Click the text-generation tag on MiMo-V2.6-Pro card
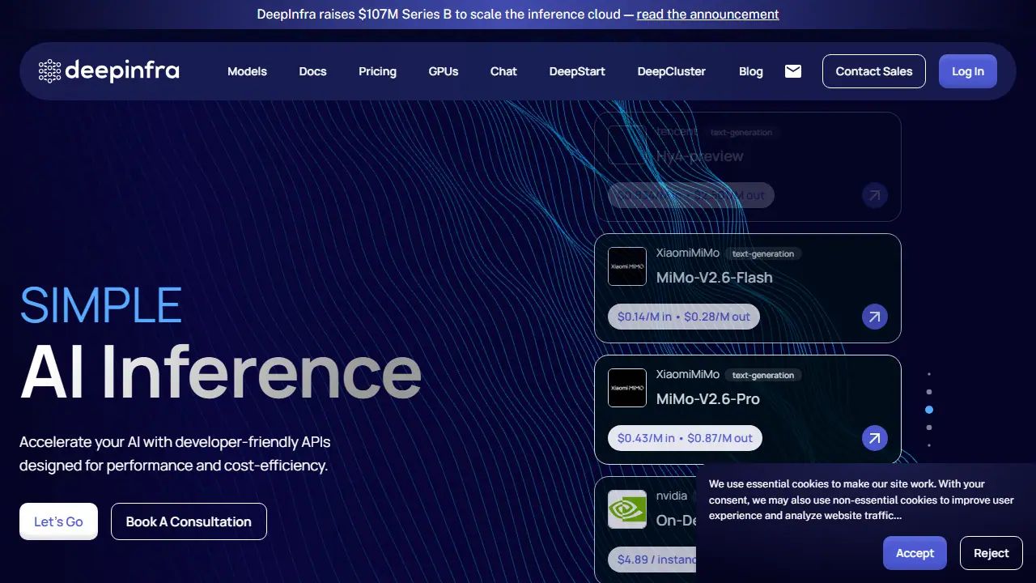This screenshot has height=583, width=1036. click(763, 375)
